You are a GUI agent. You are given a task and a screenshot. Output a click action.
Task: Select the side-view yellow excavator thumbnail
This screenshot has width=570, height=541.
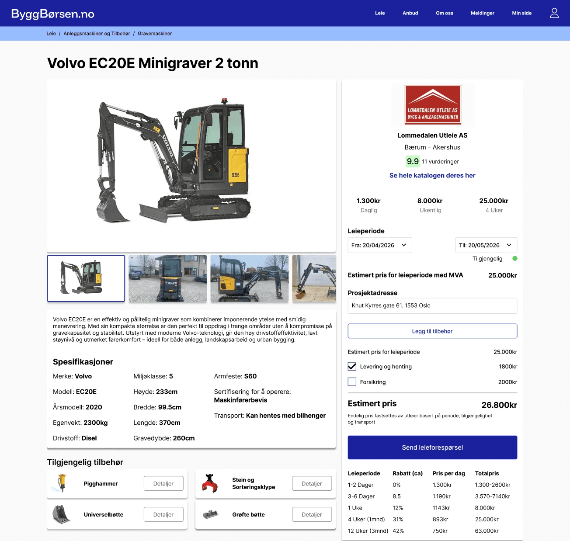point(250,278)
